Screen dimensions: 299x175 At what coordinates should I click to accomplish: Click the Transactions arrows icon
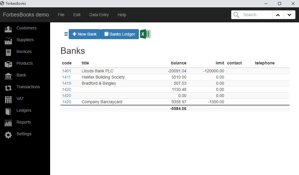[8, 88]
